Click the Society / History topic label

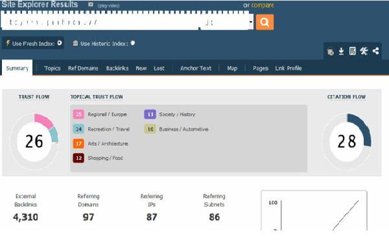pyautogui.click(x=177, y=114)
